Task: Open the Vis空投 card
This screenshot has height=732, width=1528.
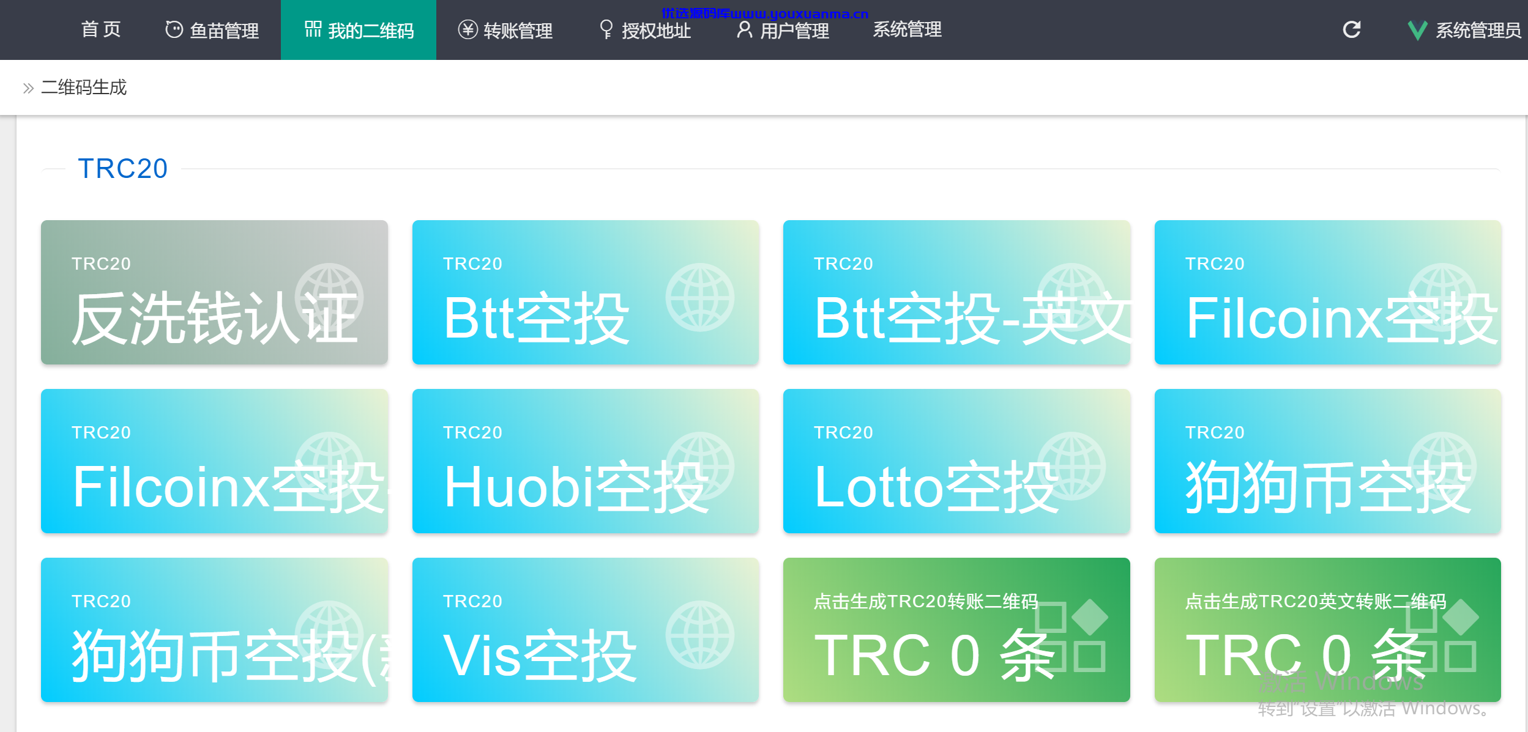Action: pyautogui.click(x=586, y=630)
